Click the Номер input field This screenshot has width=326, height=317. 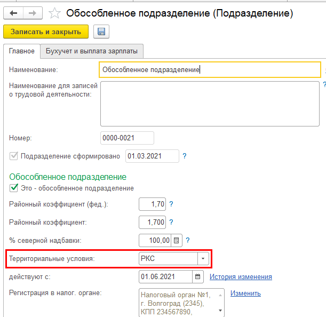(127, 138)
